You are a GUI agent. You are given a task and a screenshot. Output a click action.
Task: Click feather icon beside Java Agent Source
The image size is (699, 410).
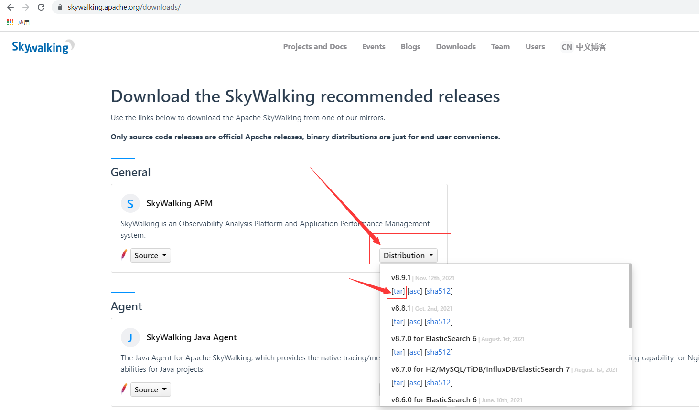point(124,389)
